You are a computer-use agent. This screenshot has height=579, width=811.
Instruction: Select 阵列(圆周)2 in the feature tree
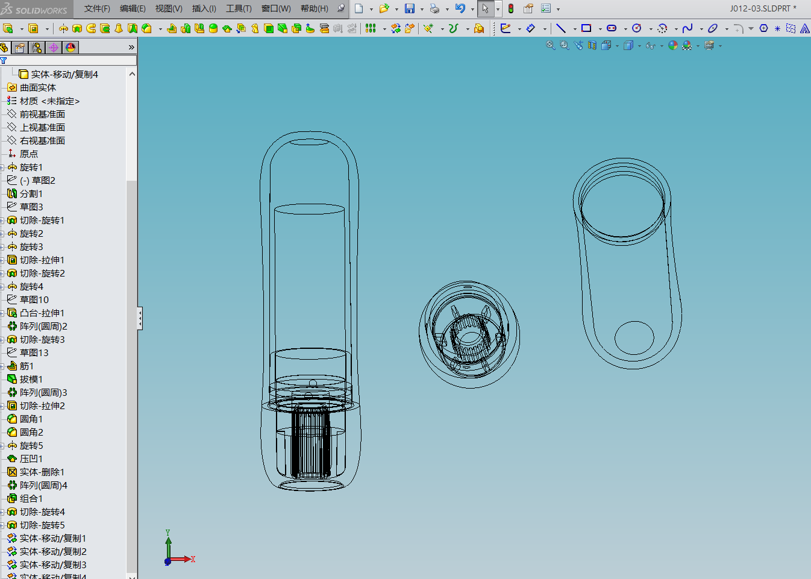coord(43,327)
